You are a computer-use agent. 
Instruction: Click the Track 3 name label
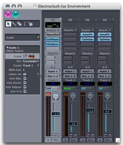87,80
